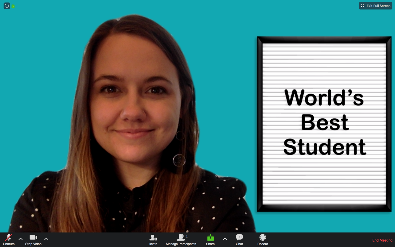The width and height of the screenshot is (395, 247).
Task: Click the participant count badge
Action: [x=187, y=236]
